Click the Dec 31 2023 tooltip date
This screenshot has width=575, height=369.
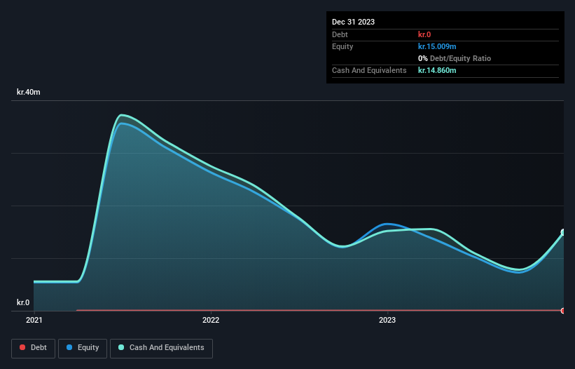(353, 22)
